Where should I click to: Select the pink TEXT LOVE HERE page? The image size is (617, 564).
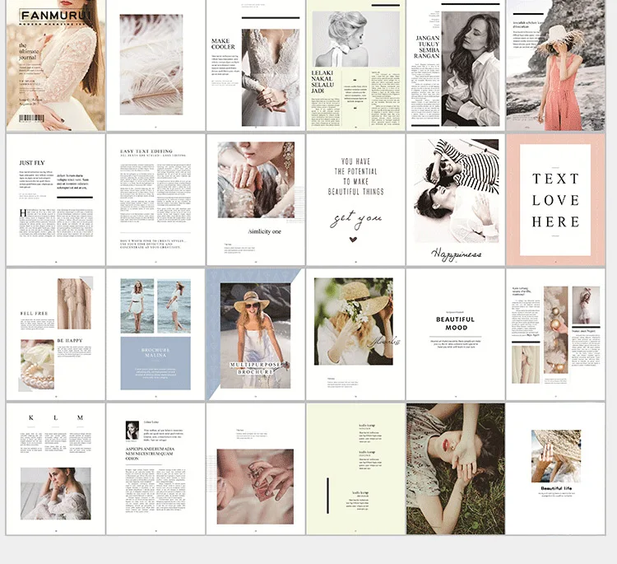[555, 199]
